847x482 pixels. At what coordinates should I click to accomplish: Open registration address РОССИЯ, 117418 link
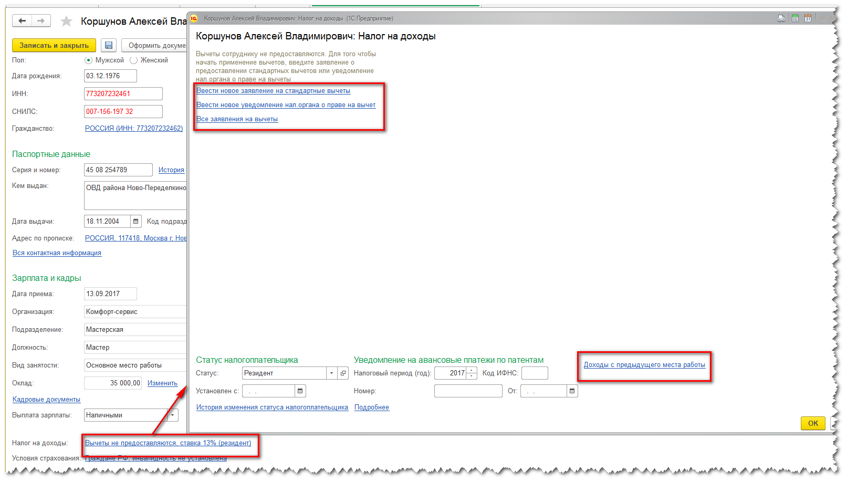(x=135, y=238)
